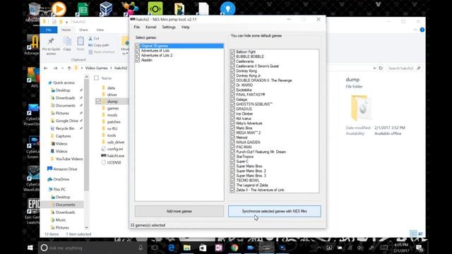
Task: Click the Cortana microphone icon
Action: tap(141, 248)
